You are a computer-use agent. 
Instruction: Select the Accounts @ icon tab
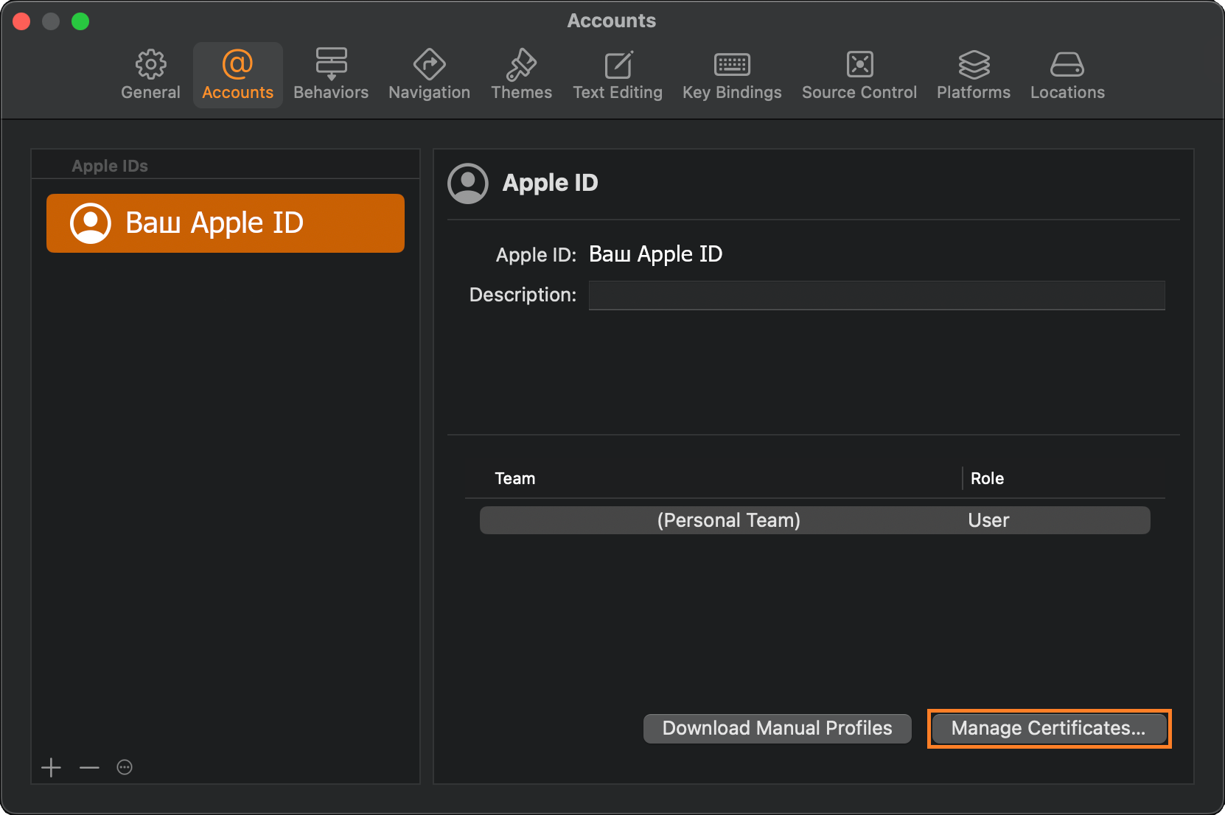(237, 74)
